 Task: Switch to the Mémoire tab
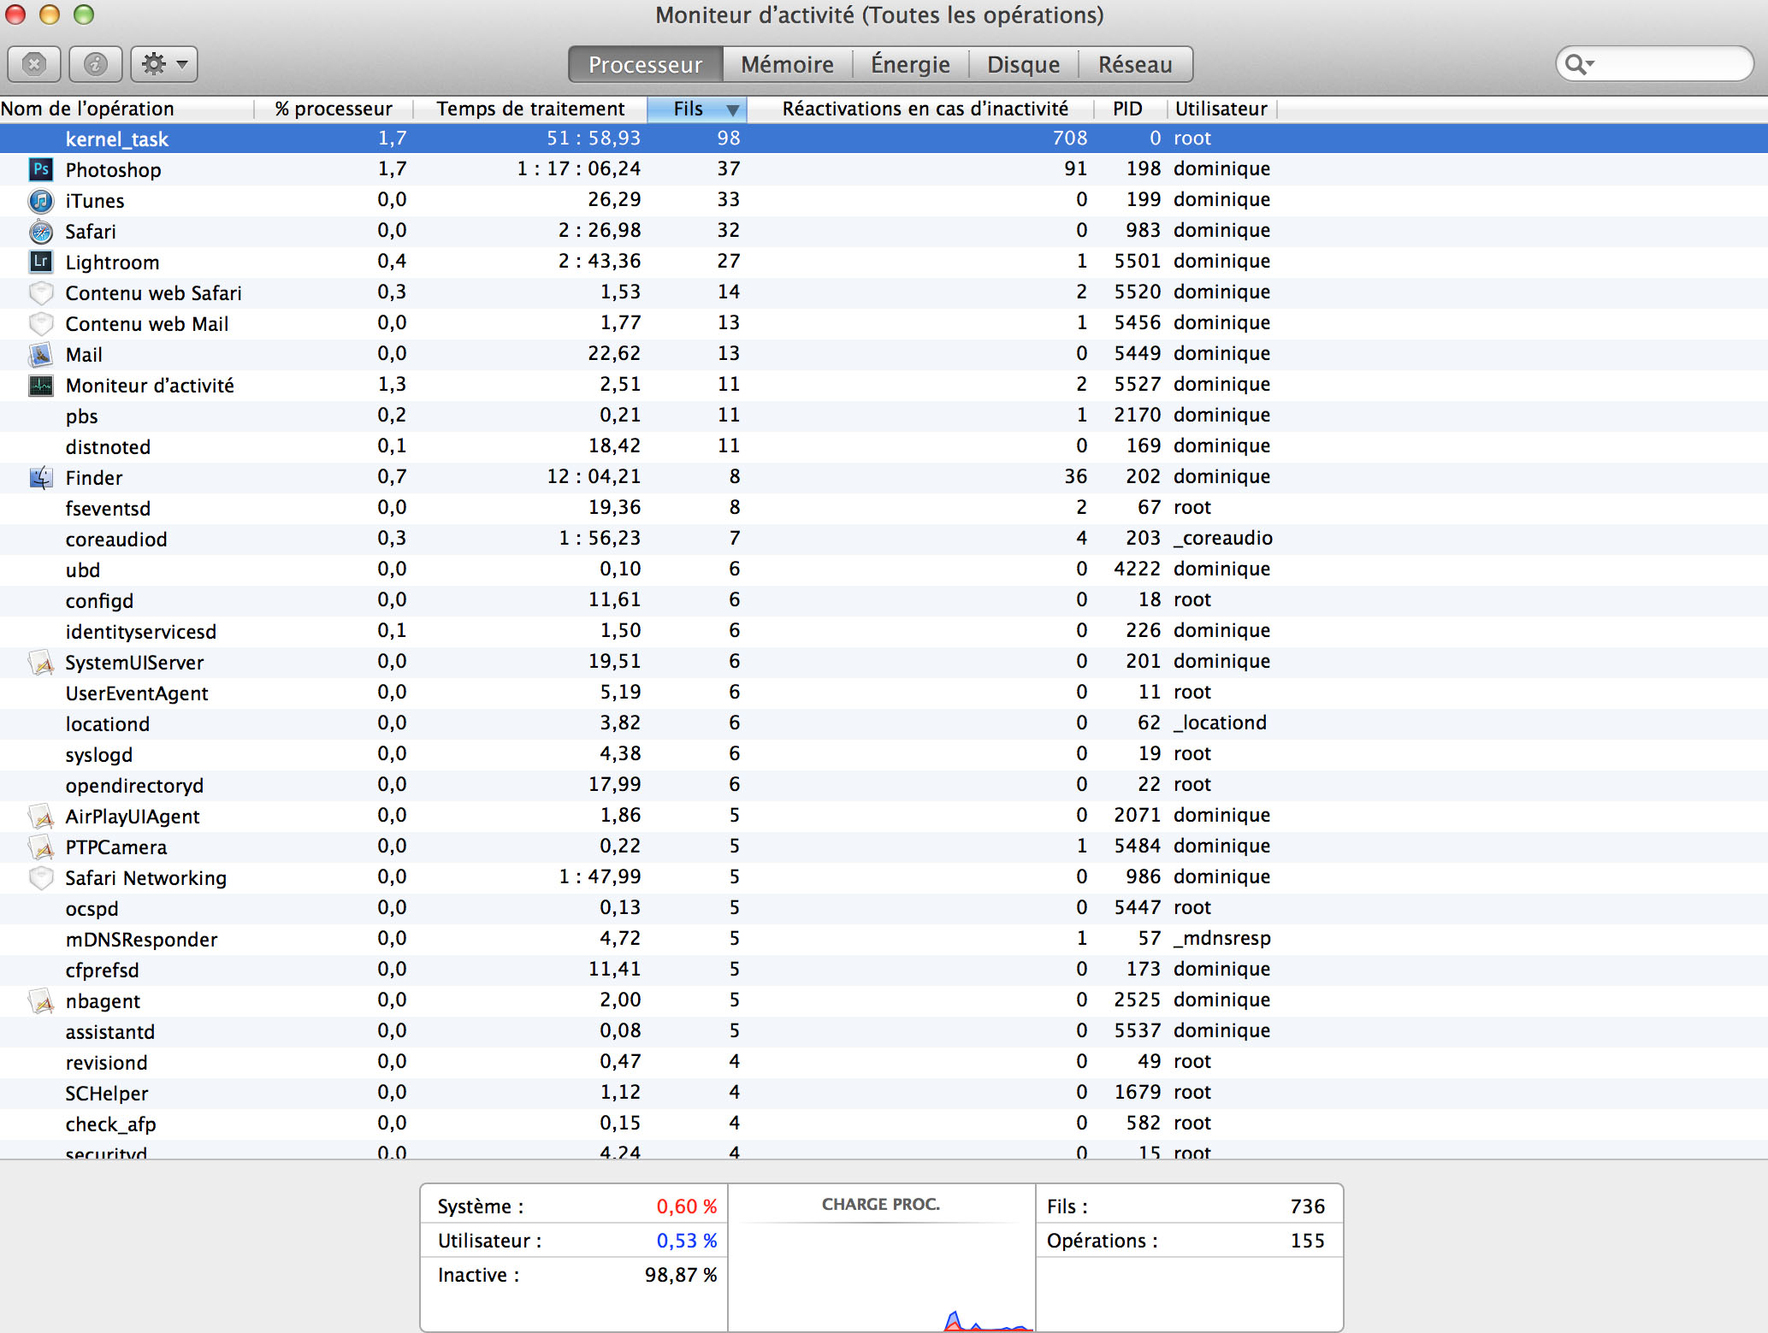click(788, 64)
